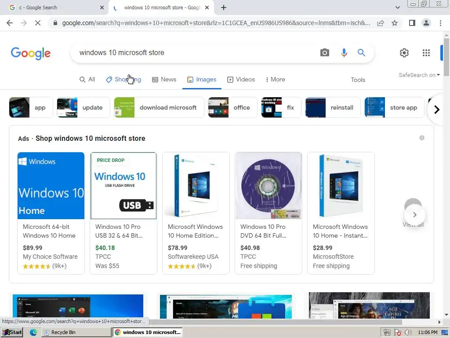This screenshot has height=338, width=450.
Task: Open the Chrome profile avatar
Action: 426,23
